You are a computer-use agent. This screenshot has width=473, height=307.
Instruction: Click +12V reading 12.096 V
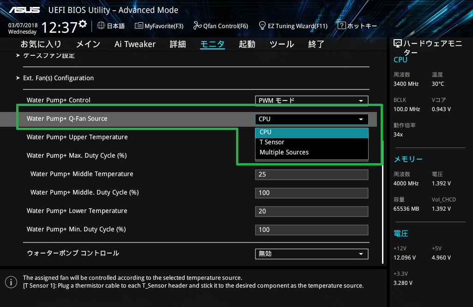coord(404,258)
